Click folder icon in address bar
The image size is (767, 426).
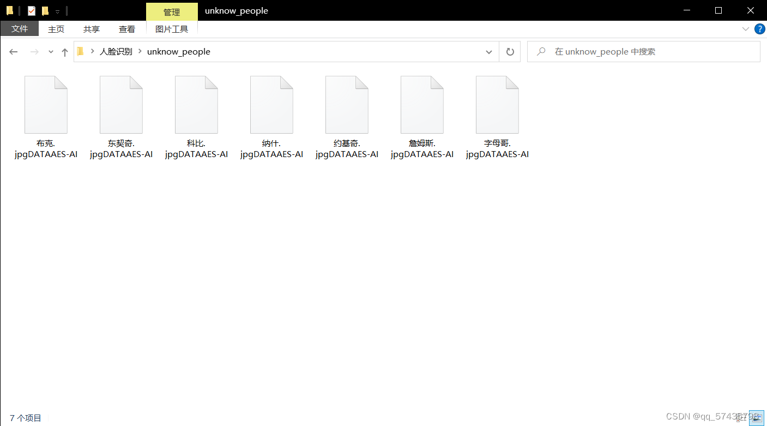coord(80,52)
